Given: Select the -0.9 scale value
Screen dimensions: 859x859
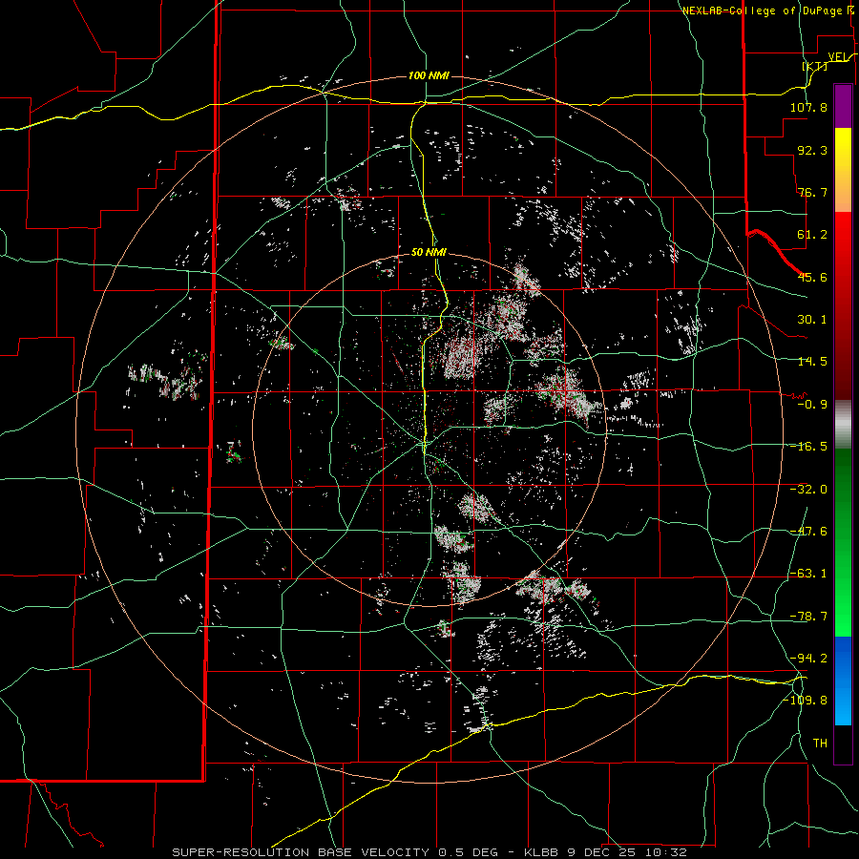Looking at the screenshot, I should point(812,405).
